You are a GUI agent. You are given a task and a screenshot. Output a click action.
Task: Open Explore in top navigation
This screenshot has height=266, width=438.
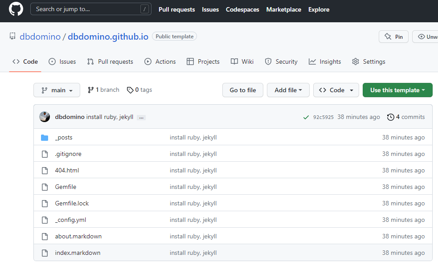319,9
